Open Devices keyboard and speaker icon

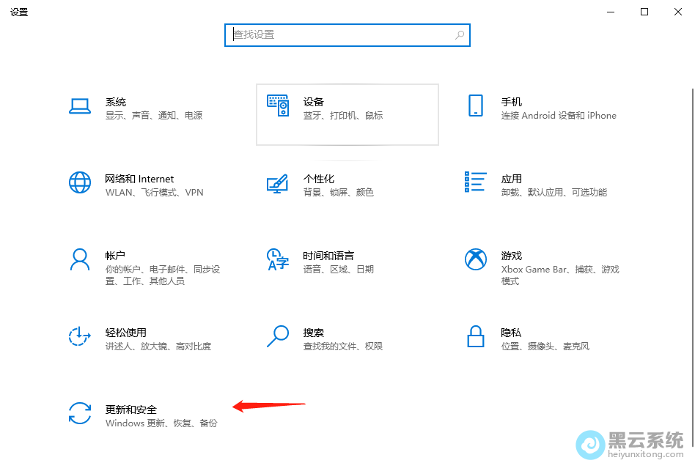[278, 106]
